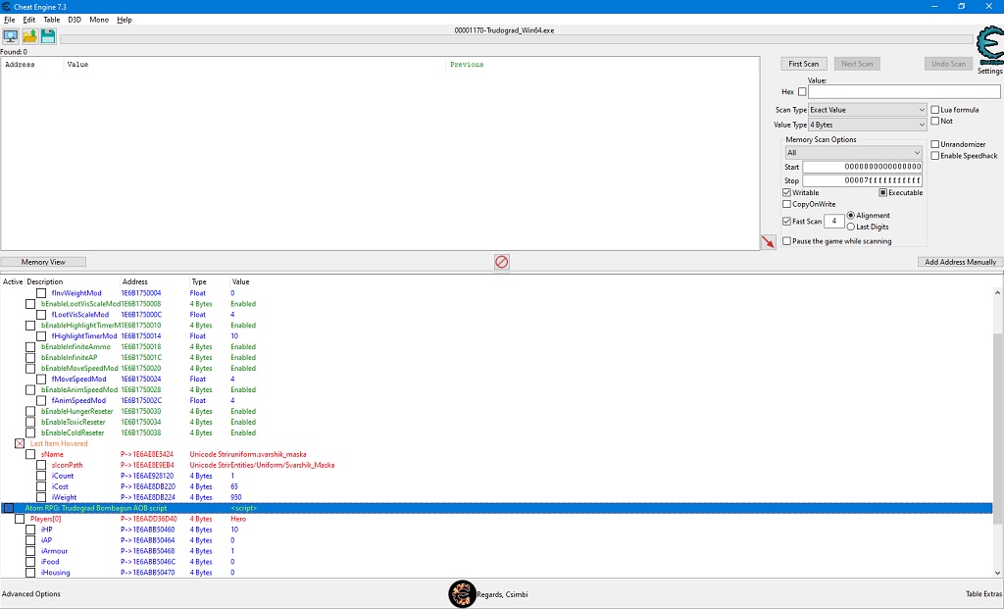The width and height of the screenshot is (1004, 609).
Task: Tick Pause the game while scanning
Action: pyautogui.click(x=787, y=241)
